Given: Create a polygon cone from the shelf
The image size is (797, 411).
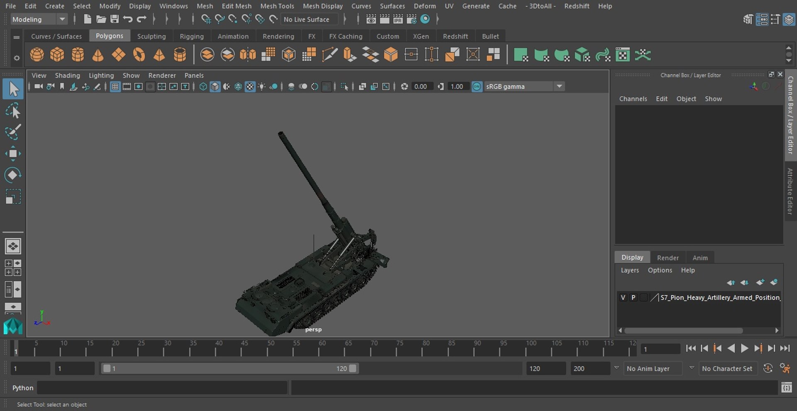Looking at the screenshot, I should coord(98,55).
